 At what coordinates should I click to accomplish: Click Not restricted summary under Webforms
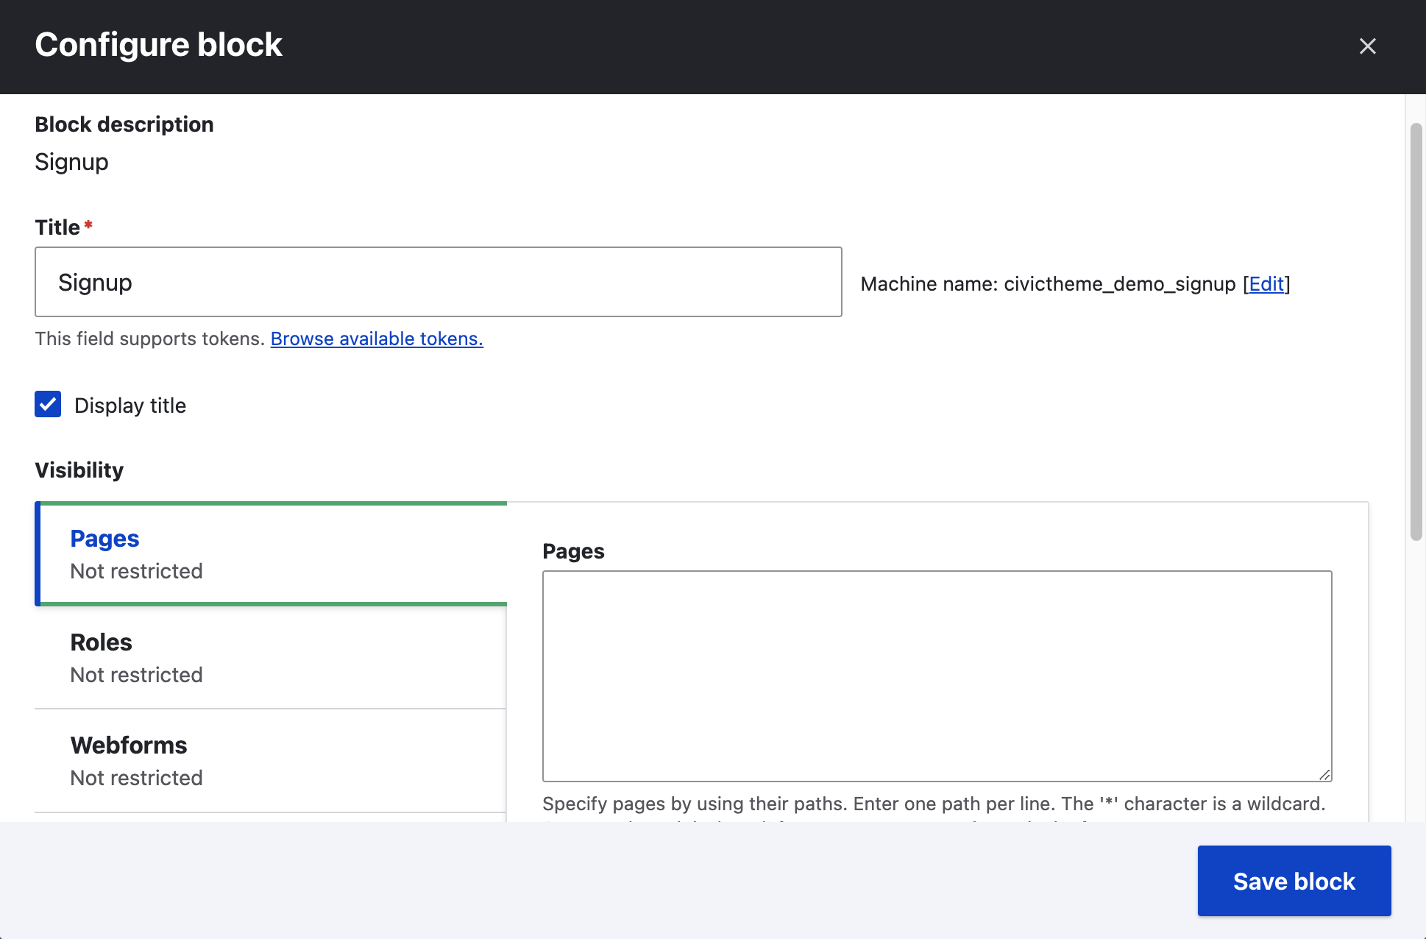136,778
